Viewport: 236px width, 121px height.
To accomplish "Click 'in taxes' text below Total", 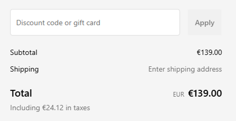I will (78, 108).
